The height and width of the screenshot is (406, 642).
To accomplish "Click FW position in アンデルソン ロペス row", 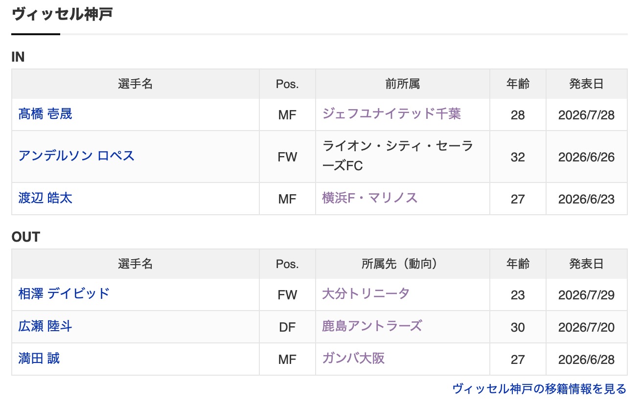I will pos(287,157).
